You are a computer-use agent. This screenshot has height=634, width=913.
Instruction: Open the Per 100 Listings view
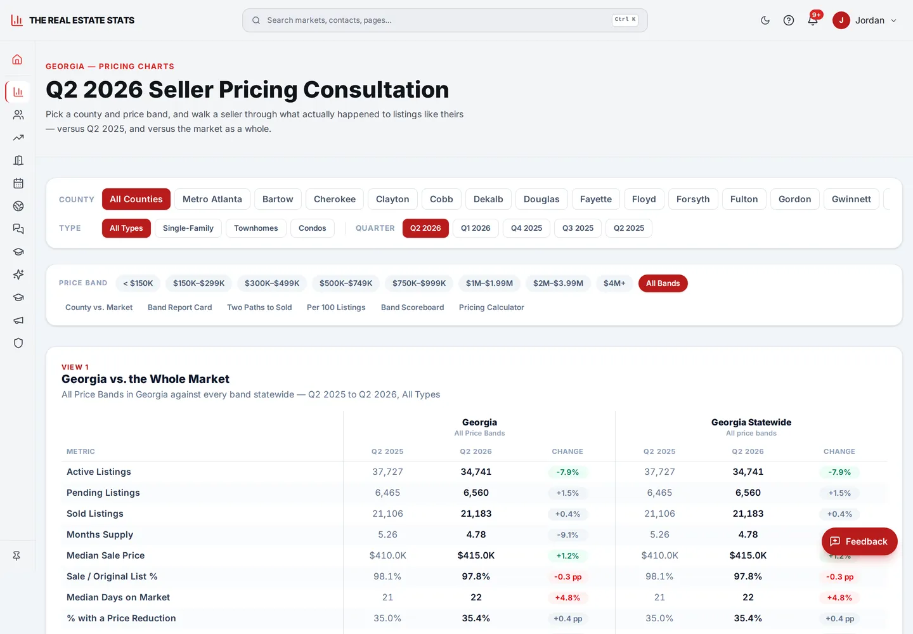[336, 307]
